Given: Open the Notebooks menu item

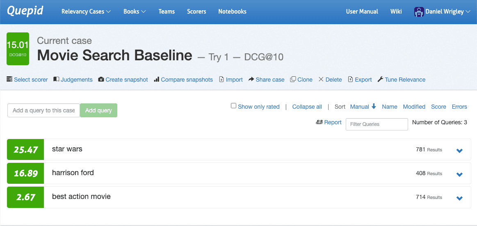Looking at the screenshot, I should tap(232, 11).
